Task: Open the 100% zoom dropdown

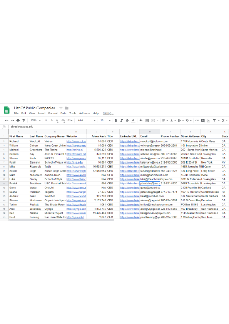Action: (35, 120)
